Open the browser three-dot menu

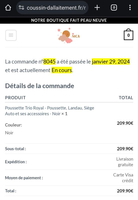coord(130,8)
